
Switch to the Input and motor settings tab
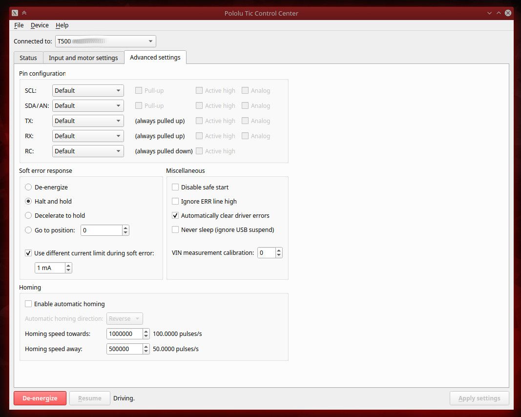click(x=83, y=58)
